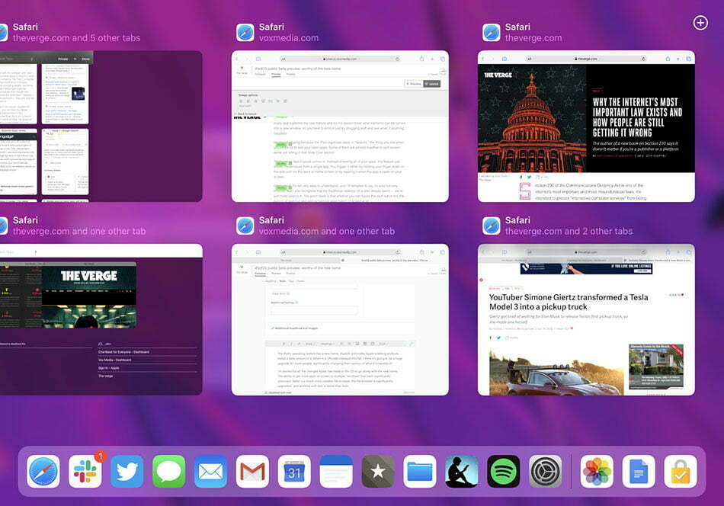Click The Verge logo in law article window

point(498,75)
